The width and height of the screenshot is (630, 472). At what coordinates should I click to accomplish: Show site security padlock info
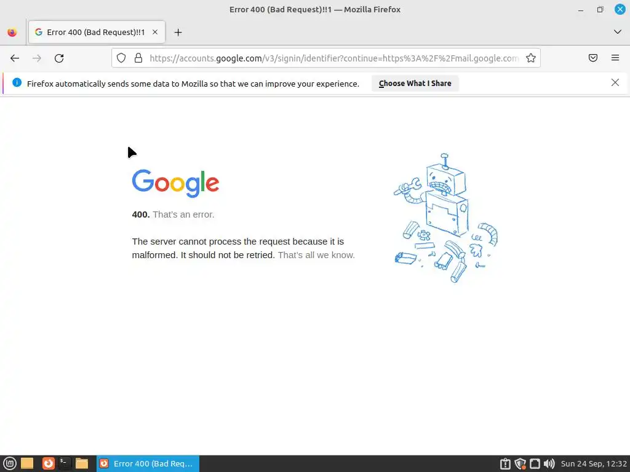point(138,58)
